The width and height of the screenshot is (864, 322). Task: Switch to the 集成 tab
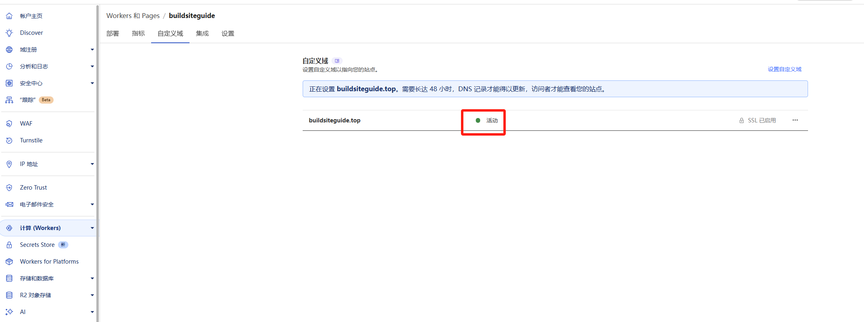[x=202, y=34]
